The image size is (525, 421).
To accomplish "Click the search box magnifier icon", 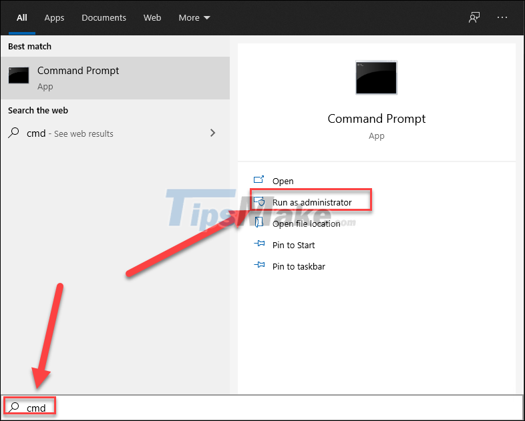I will click(x=15, y=407).
